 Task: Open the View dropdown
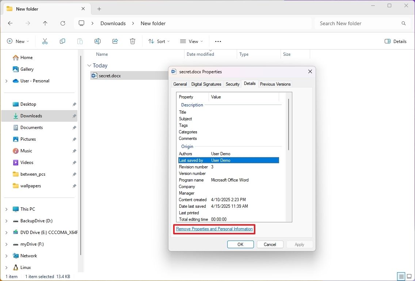click(x=191, y=41)
